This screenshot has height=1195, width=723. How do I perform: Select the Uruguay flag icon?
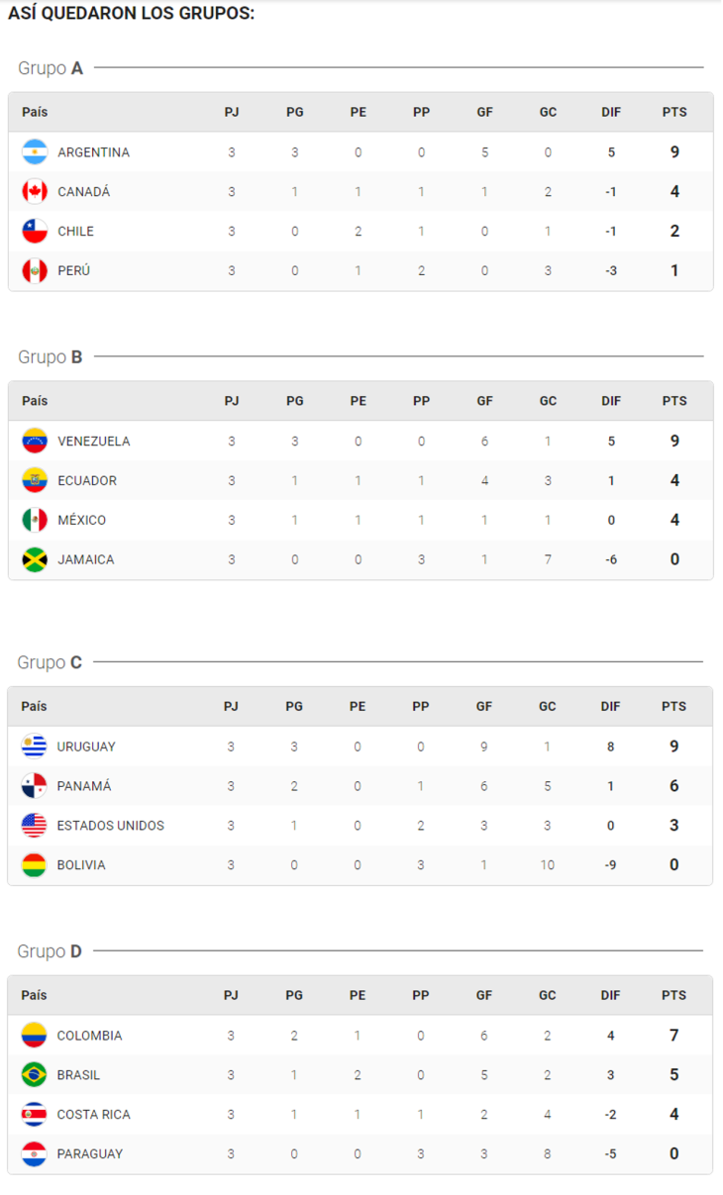(34, 747)
